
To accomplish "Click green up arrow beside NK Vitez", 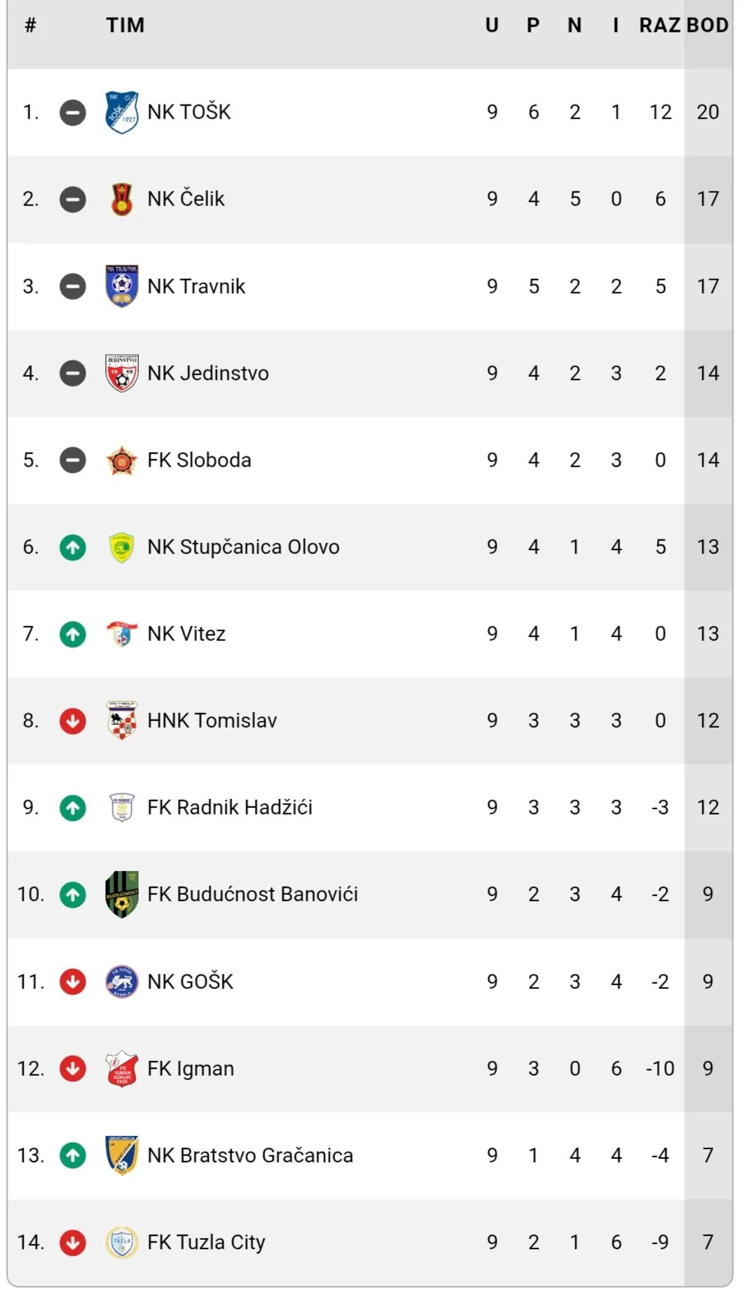I will click(x=73, y=634).
